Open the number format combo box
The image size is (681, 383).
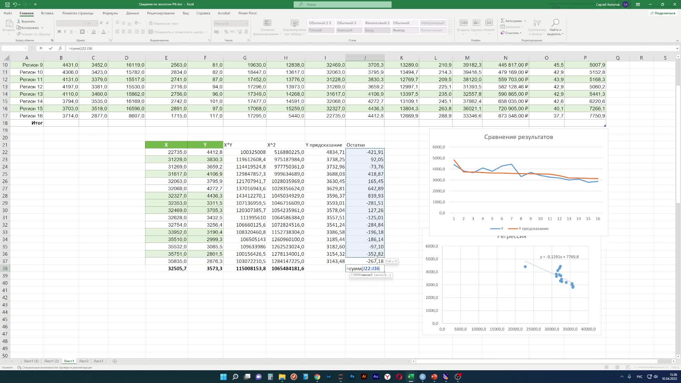[231, 23]
